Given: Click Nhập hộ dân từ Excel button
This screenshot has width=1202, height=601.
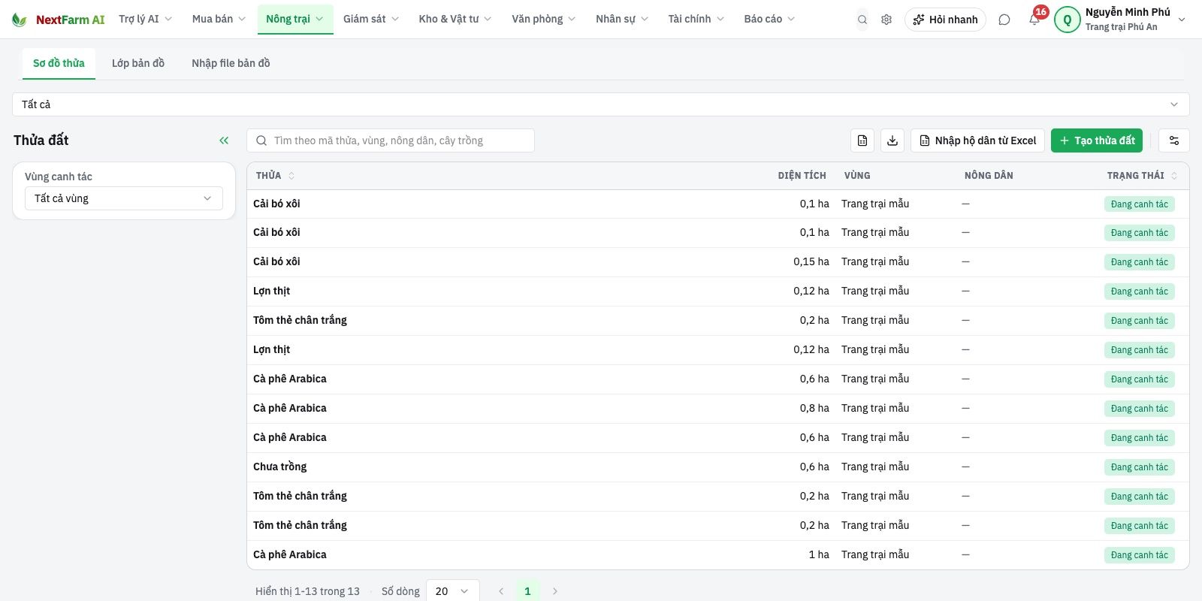Looking at the screenshot, I should pyautogui.click(x=977, y=140).
